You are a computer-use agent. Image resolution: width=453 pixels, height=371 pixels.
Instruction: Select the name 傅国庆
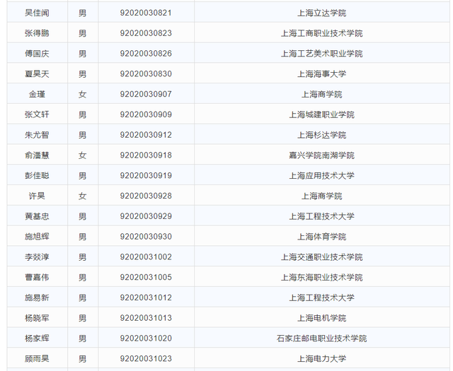pyautogui.click(x=37, y=54)
